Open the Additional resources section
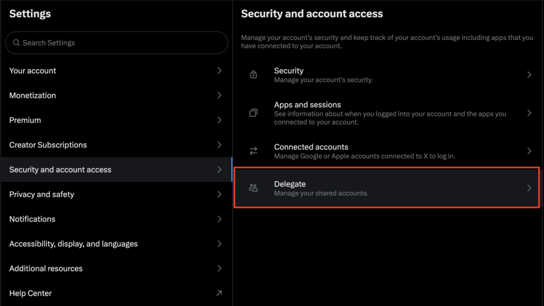This screenshot has height=306, width=544. pyautogui.click(x=46, y=268)
